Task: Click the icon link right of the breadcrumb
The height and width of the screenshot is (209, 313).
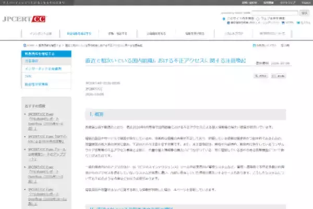Action: click(x=264, y=45)
